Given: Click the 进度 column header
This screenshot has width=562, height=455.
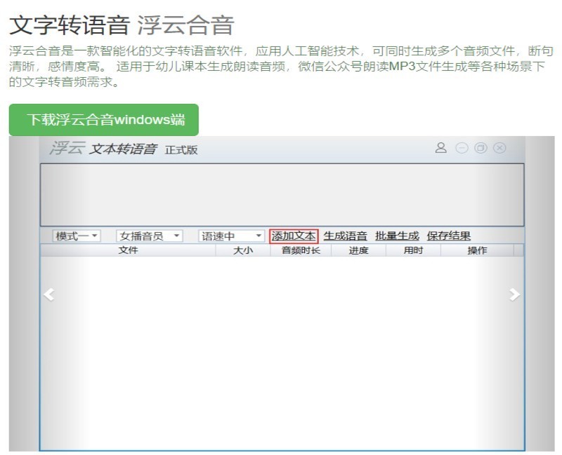Looking at the screenshot, I should point(358,250).
